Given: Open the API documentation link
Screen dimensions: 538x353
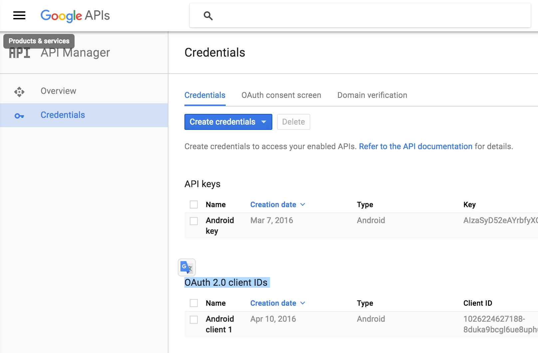Looking at the screenshot, I should (415, 147).
